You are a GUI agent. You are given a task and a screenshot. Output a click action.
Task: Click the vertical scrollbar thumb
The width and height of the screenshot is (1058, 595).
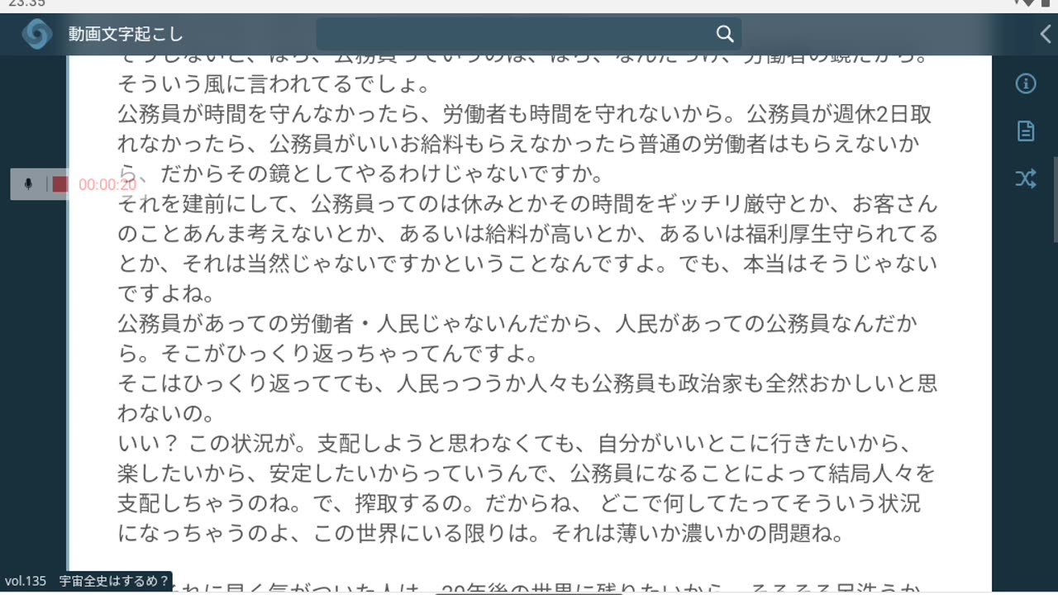pyautogui.click(x=1056, y=198)
